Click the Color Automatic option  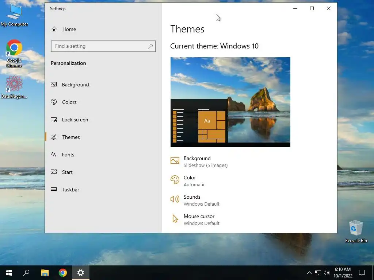tap(194, 181)
